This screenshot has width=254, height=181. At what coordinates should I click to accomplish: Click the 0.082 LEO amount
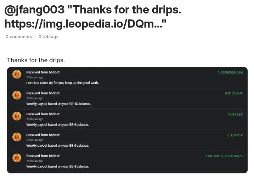pos(235,114)
